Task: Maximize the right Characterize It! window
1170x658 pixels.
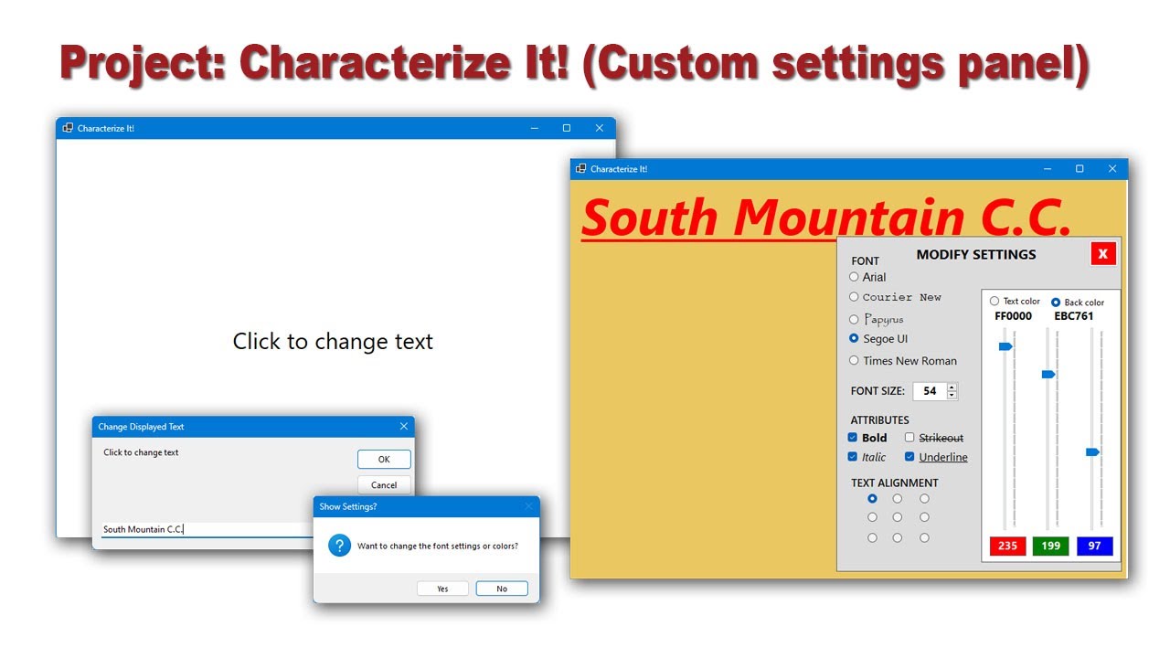Action: pyautogui.click(x=1080, y=169)
